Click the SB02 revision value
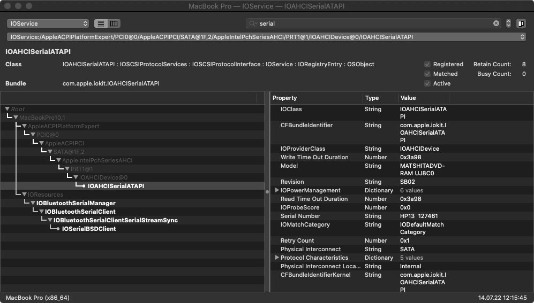Viewport: 534px width, 303px height. click(407, 182)
